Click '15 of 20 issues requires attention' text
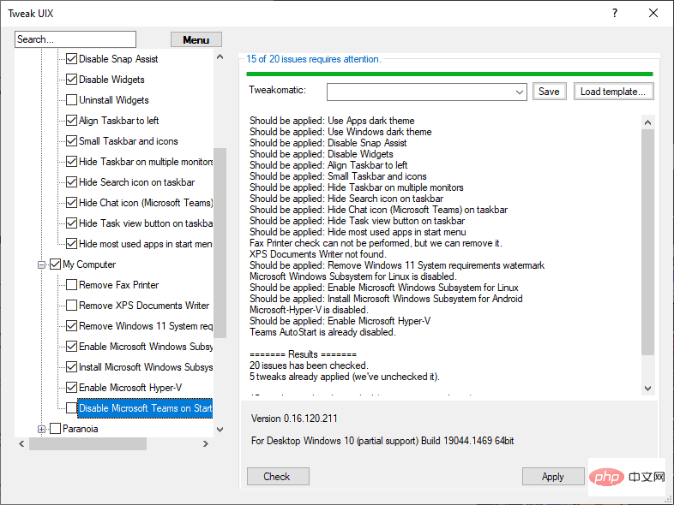Image resolution: width=674 pixels, height=505 pixels. (x=313, y=59)
